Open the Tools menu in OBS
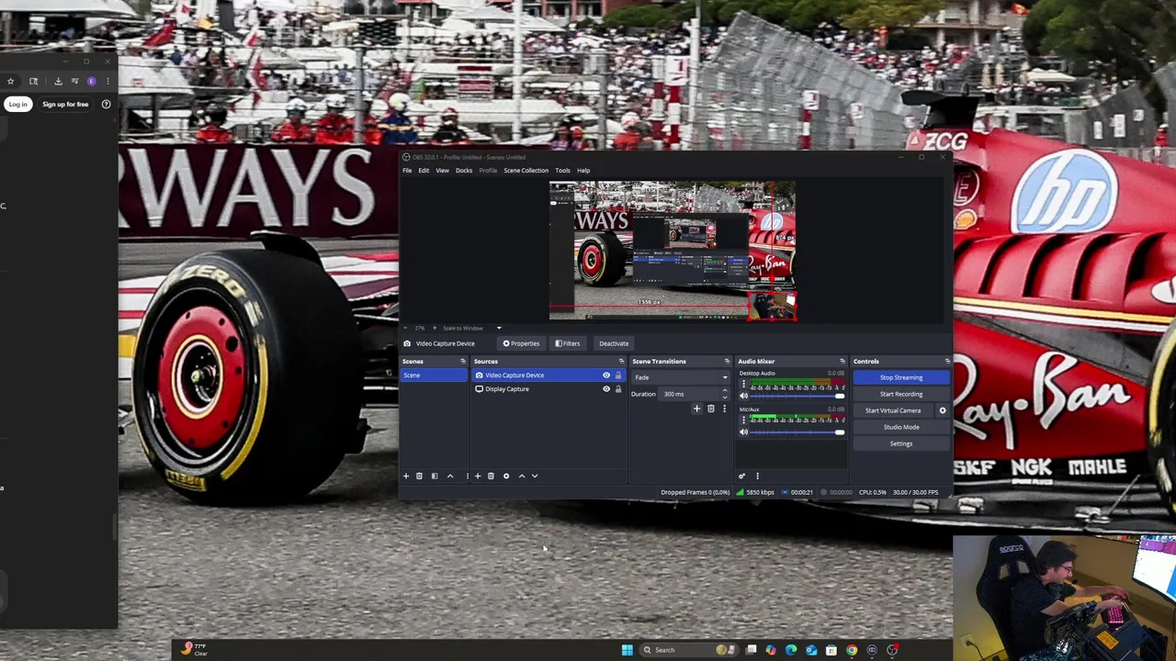Viewport: 1176px width, 661px height. pos(562,170)
